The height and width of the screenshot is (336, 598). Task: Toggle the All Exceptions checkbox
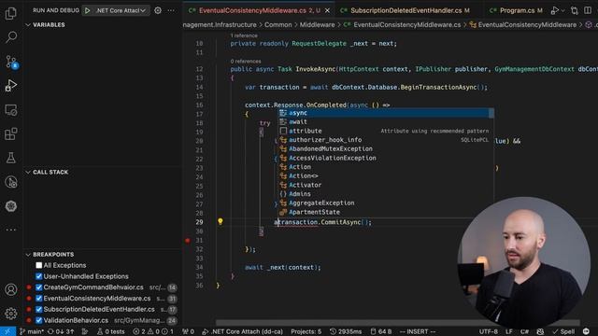pyautogui.click(x=39, y=265)
